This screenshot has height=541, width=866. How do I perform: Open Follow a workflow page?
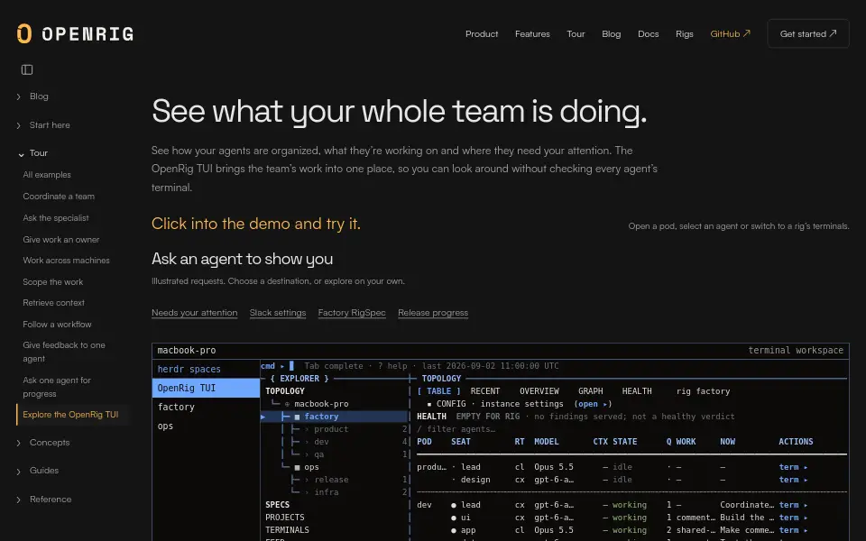(57, 324)
